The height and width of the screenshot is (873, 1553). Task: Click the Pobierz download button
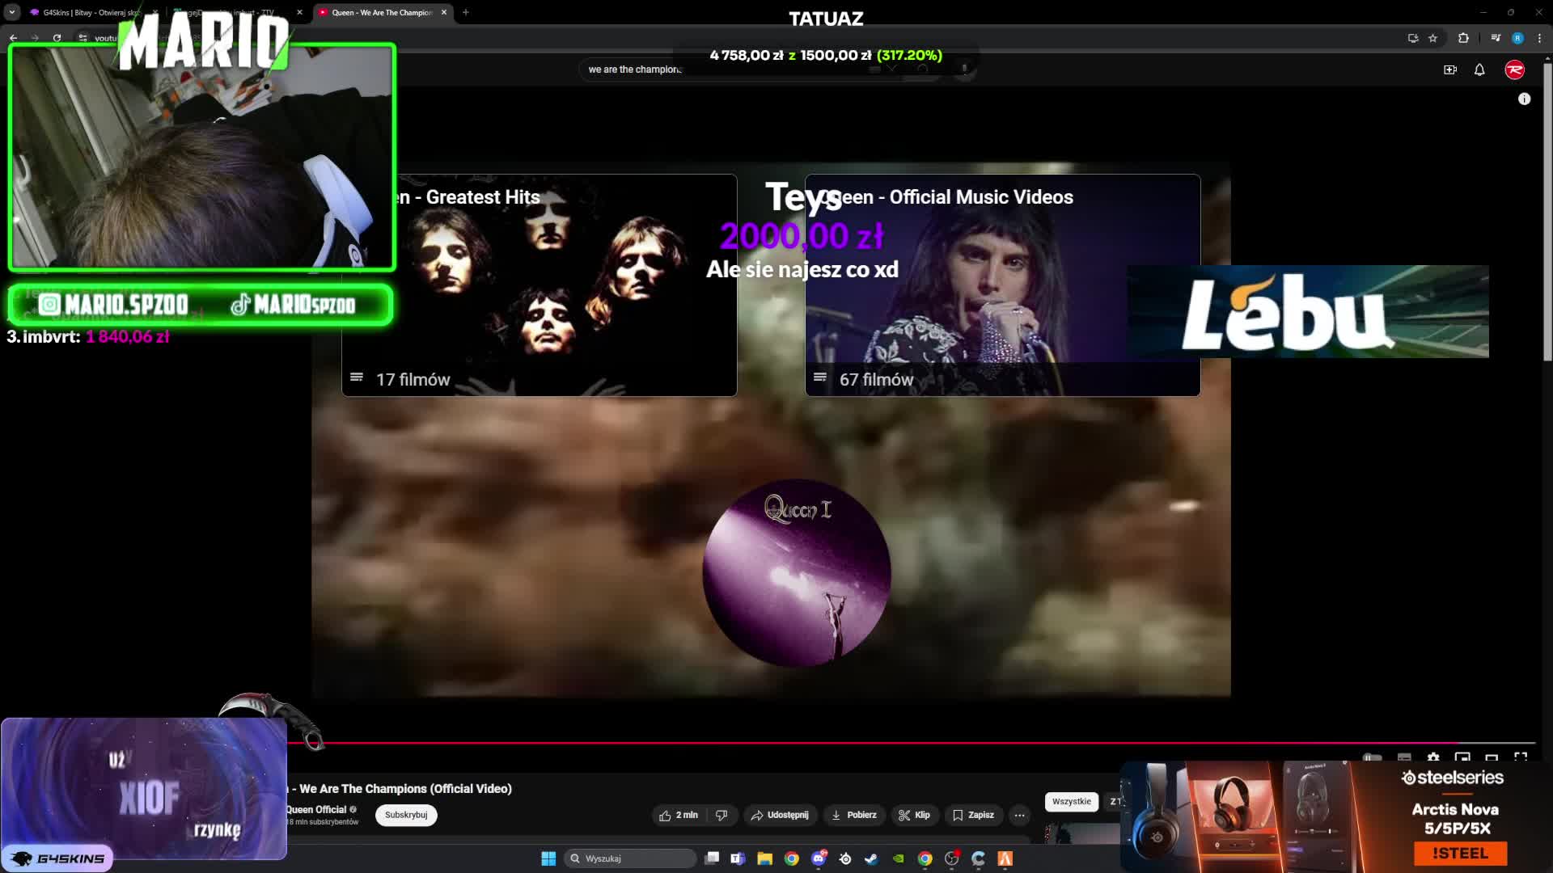pyautogui.click(x=854, y=815)
